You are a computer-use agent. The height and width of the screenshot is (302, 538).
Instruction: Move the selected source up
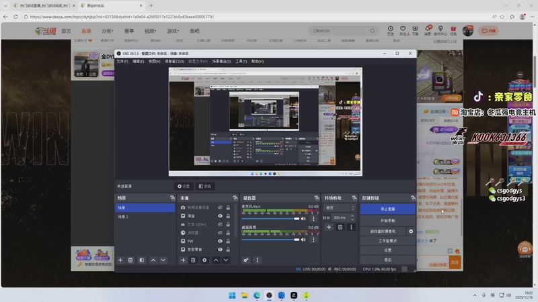pos(215,260)
